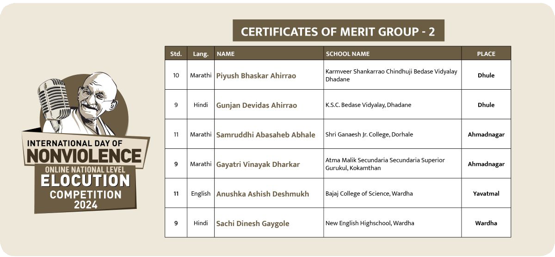Click the Std. column header
This screenshot has width=555, height=257.
(x=176, y=54)
